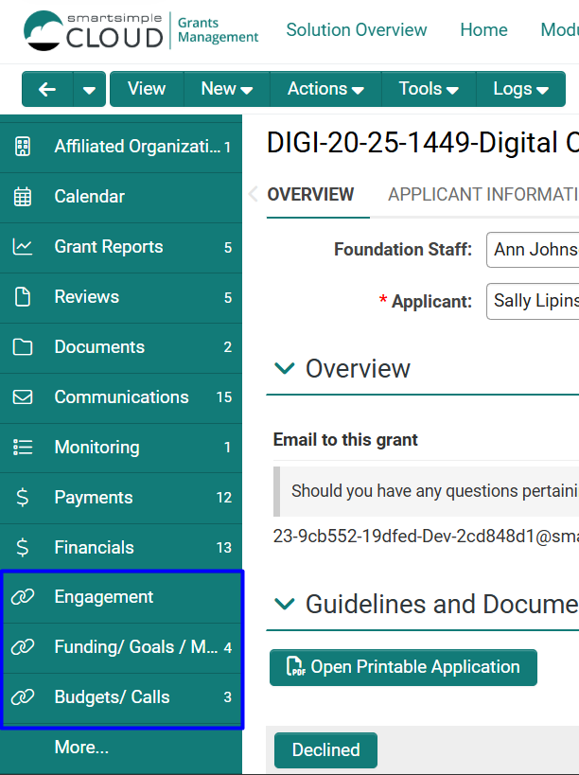The height and width of the screenshot is (775, 579).
Task: Open the New dropdown menu
Action: (227, 89)
